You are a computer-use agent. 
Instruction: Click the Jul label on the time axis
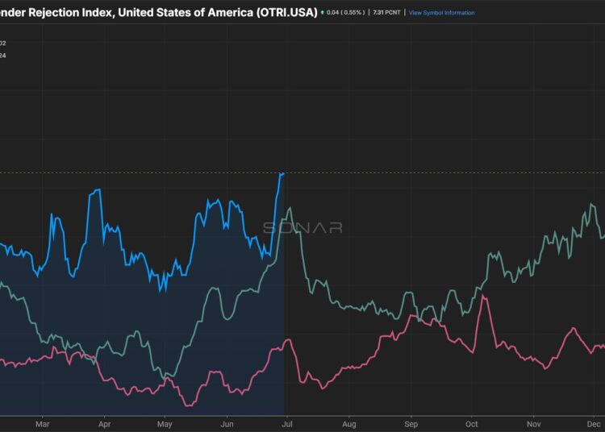coord(287,423)
